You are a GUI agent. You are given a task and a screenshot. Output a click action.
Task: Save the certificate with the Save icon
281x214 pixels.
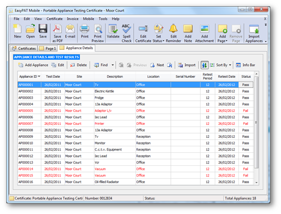coord(43,31)
